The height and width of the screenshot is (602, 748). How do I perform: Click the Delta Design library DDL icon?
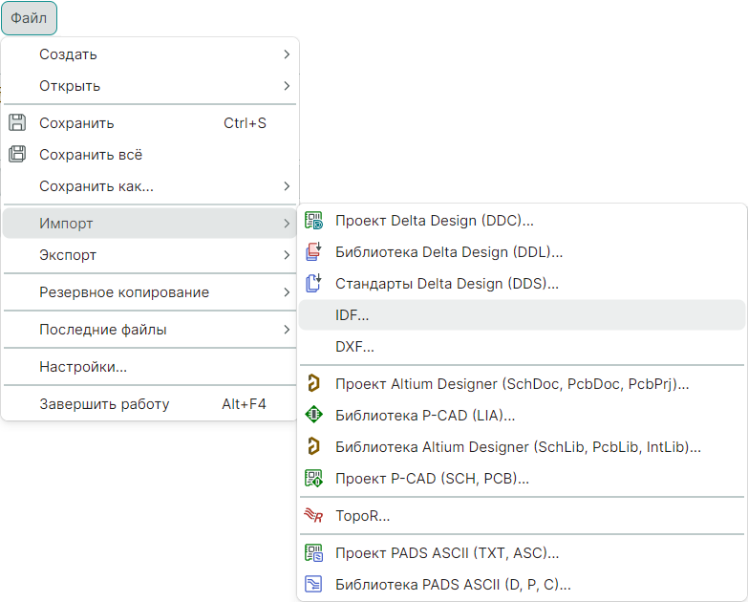(313, 252)
